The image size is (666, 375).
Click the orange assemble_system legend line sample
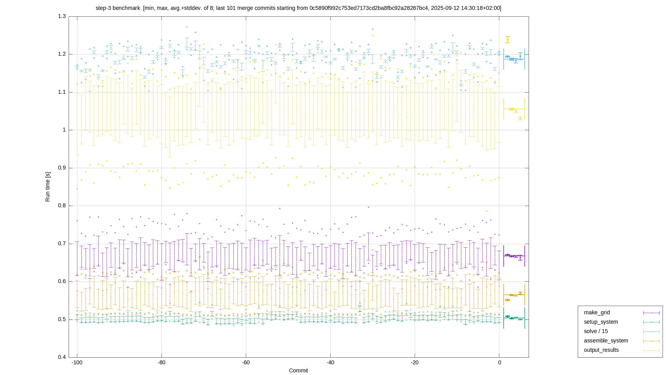(x=651, y=341)
